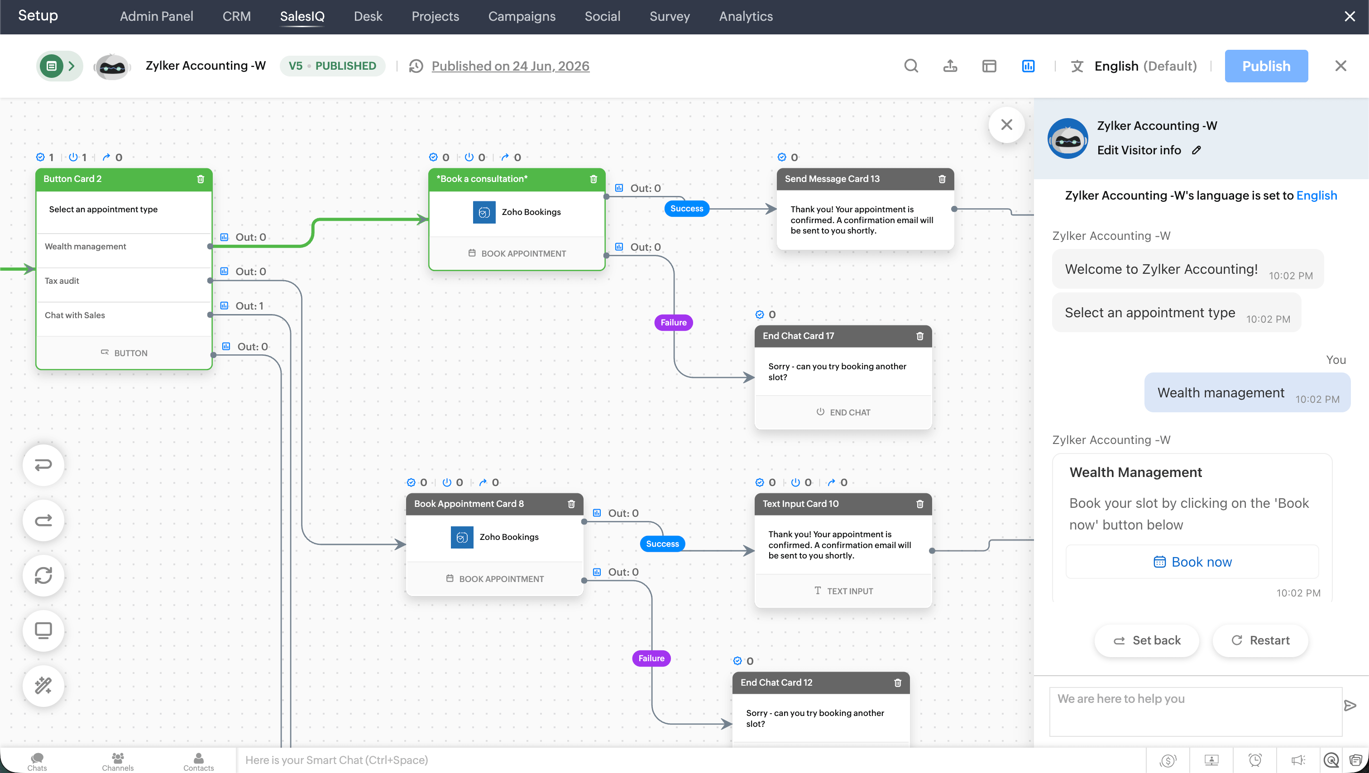Delete Text Input Card 10
This screenshot has width=1369, height=773.
click(x=919, y=504)
